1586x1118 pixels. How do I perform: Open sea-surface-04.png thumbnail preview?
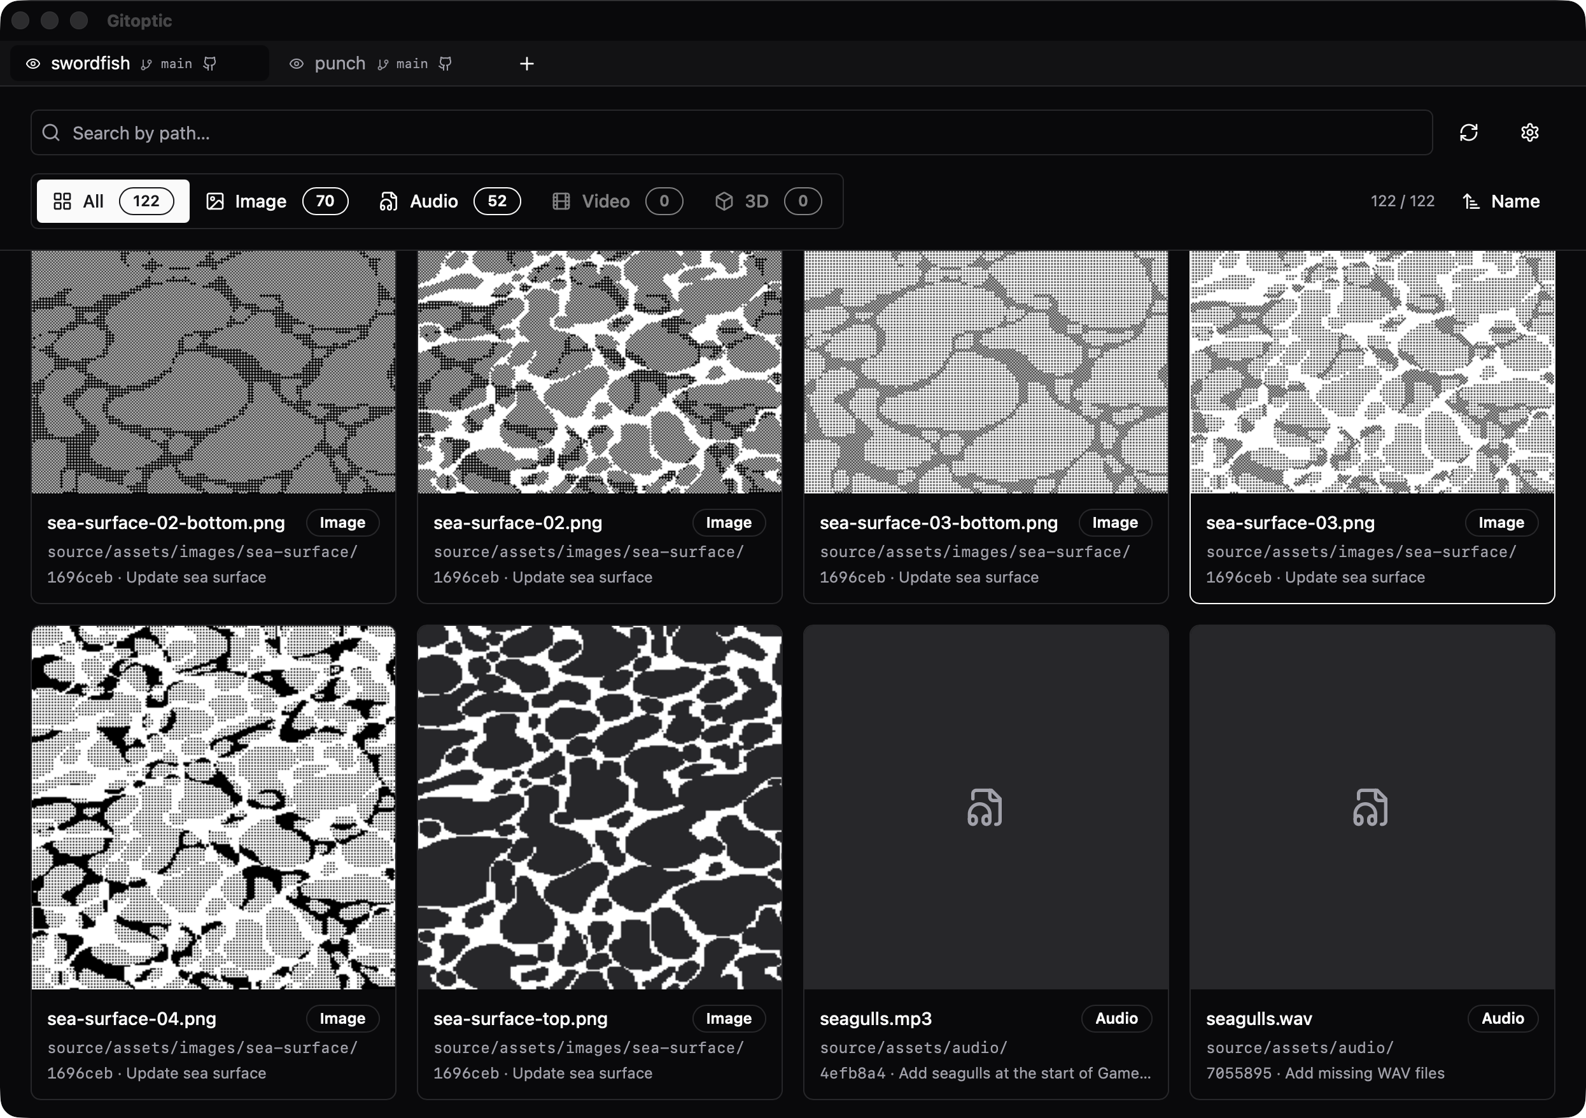213,807
